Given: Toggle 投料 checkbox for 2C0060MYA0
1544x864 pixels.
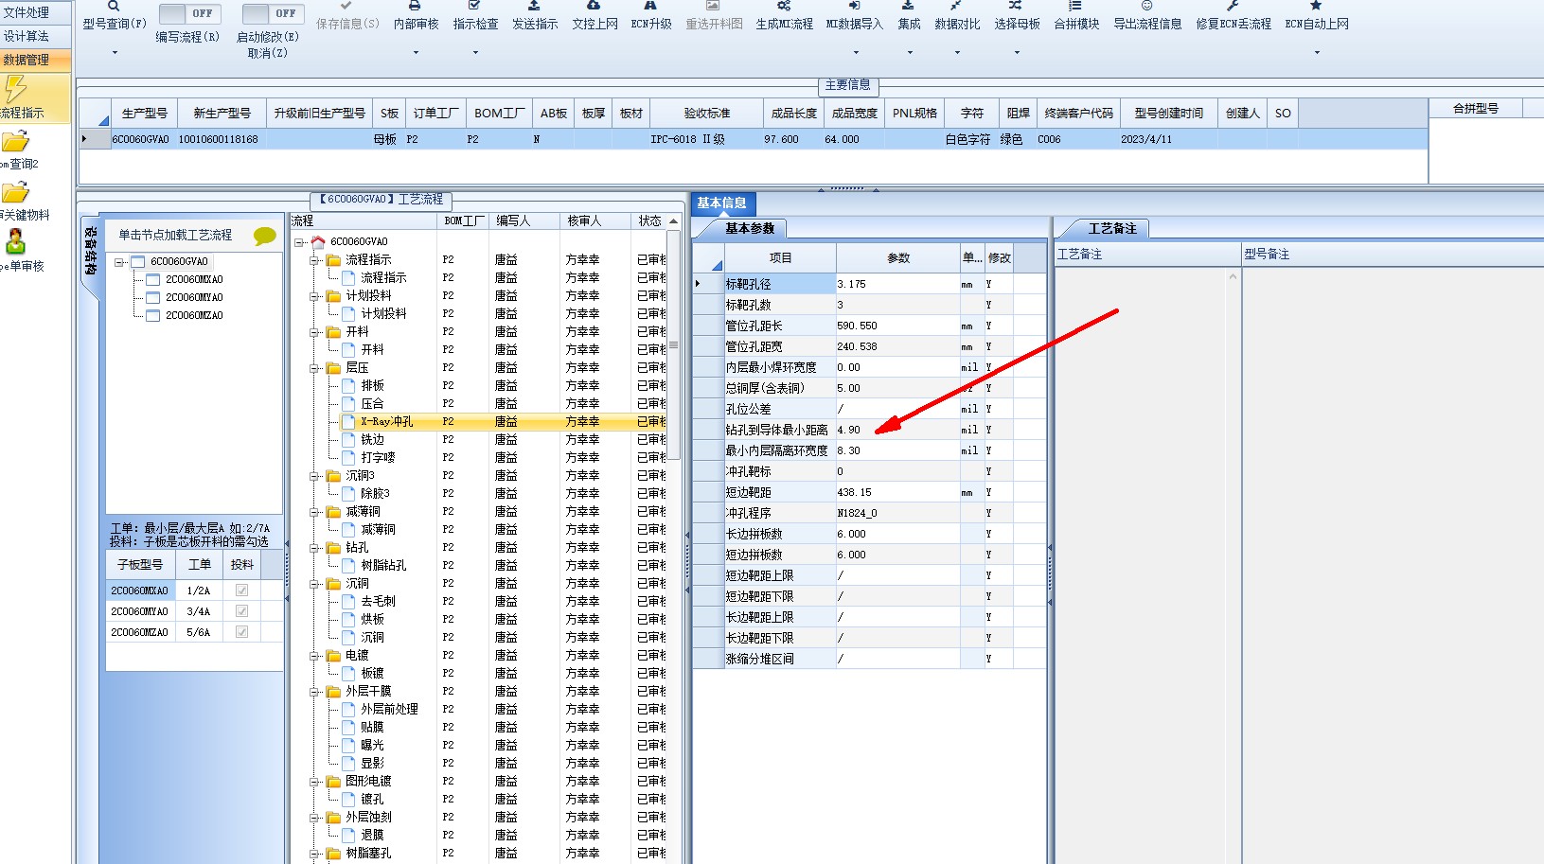Looking at the screenshot, I should (241, 611).
